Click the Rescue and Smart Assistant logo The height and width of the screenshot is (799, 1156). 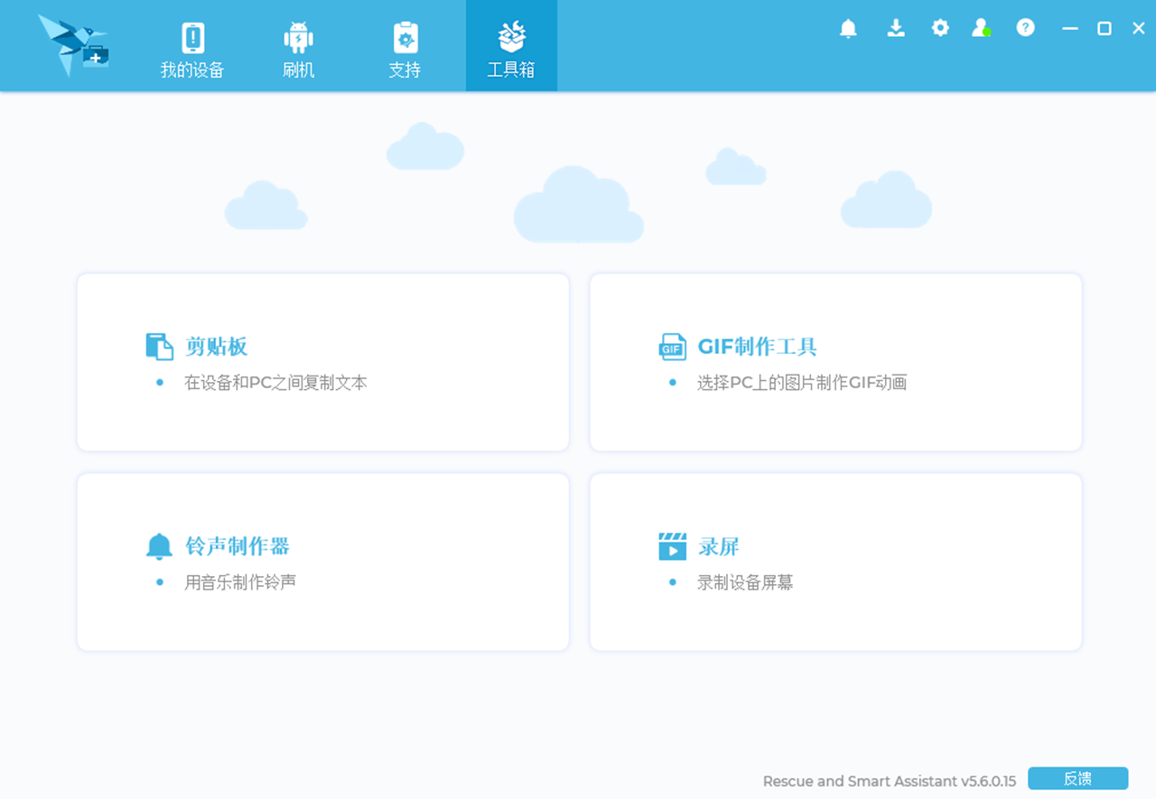click(x=72, y=45)
